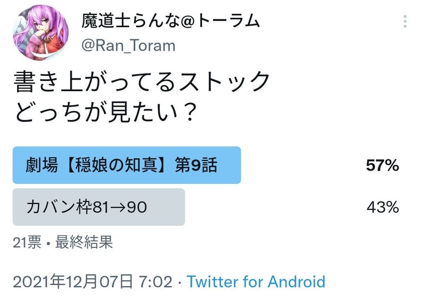This screenshot has height=298, width=426.
Task: Click the Twitter for Android source link
Action: pyautogui.click(x=256, y=281)
